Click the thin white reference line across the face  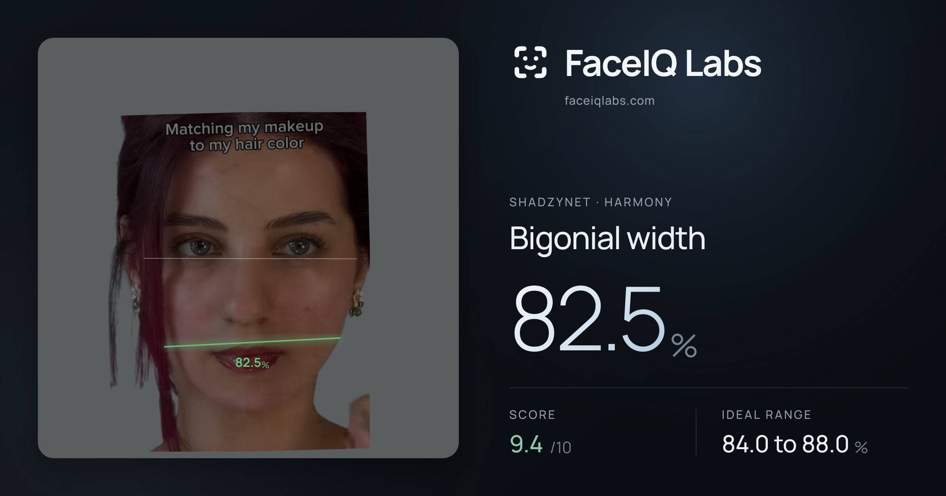tap(250, 259)
